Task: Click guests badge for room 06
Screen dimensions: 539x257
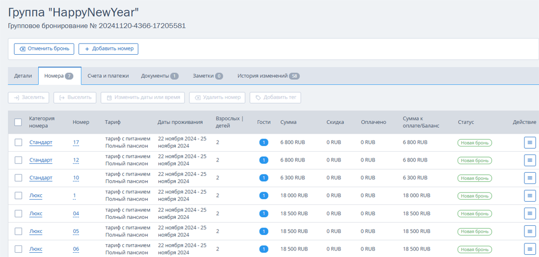Action: click(264, 249)
